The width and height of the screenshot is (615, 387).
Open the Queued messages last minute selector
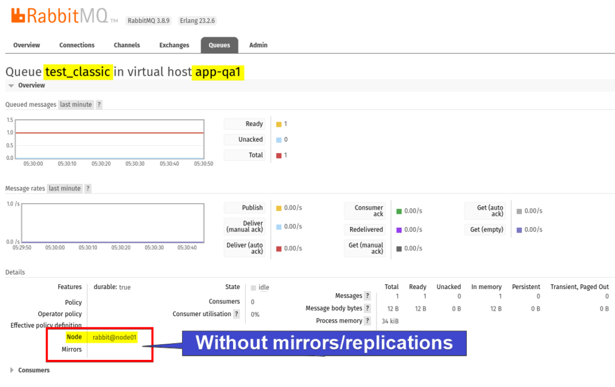point(76,104)
